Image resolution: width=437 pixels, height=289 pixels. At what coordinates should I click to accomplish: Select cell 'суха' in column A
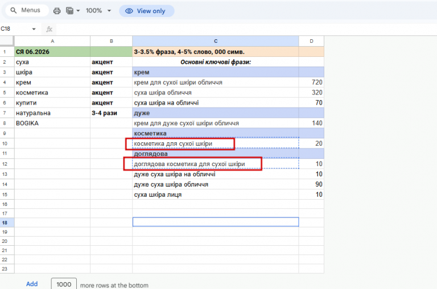(x=52, y=62)
